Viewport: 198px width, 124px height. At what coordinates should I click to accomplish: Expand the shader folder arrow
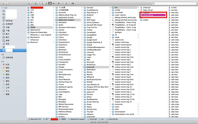166,20
